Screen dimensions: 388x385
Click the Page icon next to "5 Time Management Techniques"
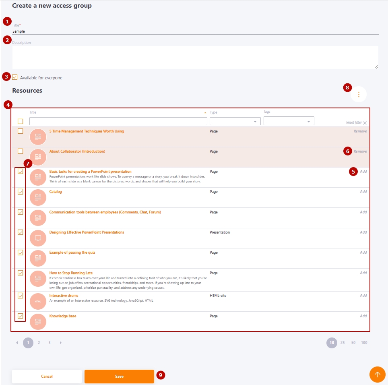click(x=38, y=136)
